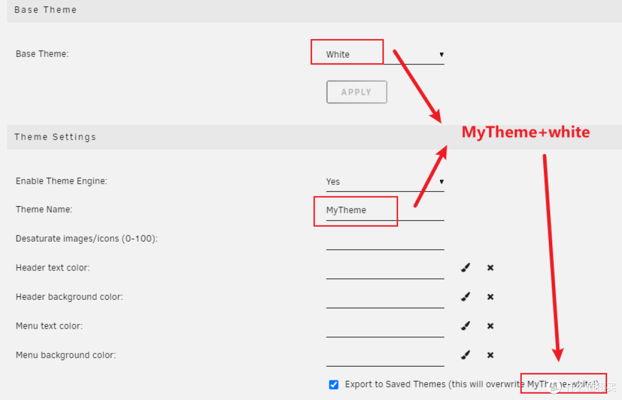Screen dimensions: 622x400
Task: Select the Header background color input field
Action: 385,298
